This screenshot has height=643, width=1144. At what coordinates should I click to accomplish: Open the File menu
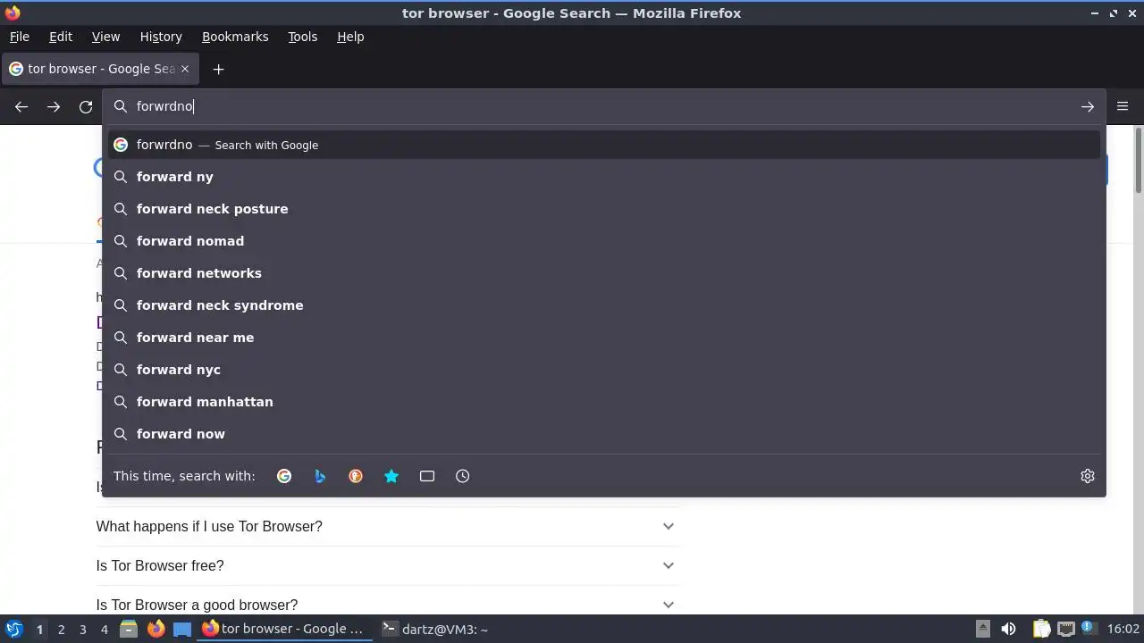20,37
